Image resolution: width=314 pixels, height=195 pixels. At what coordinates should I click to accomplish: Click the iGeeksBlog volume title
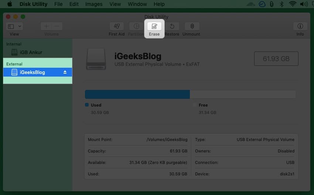[138, 56]
